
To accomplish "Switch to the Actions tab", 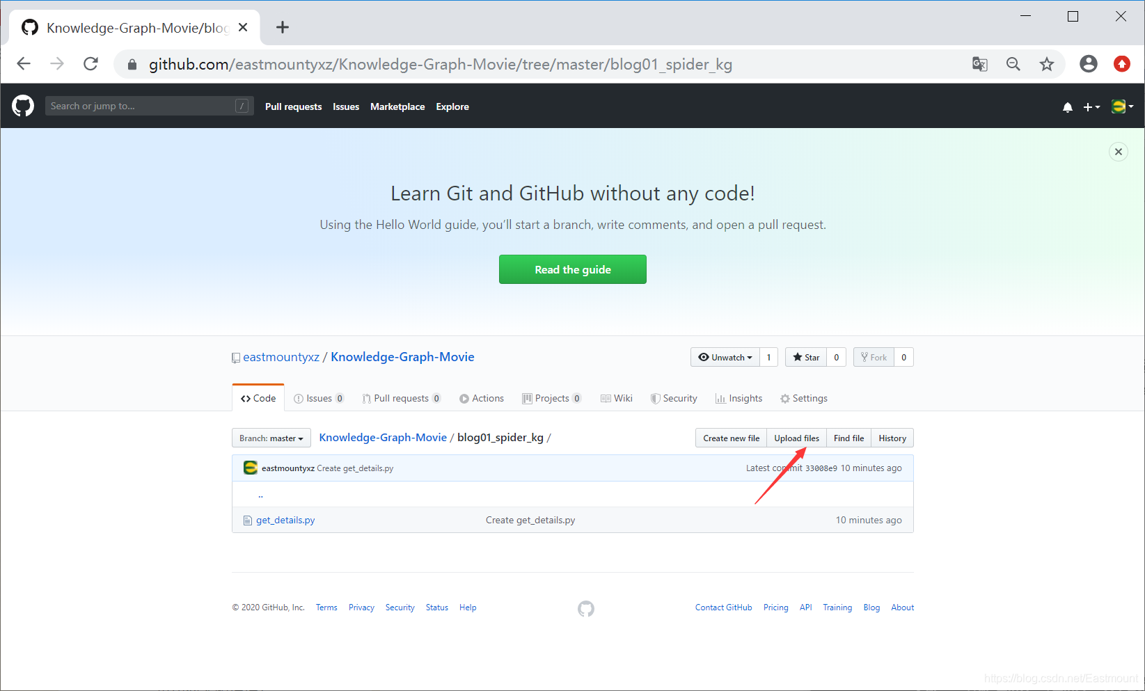I will (482, 398).
